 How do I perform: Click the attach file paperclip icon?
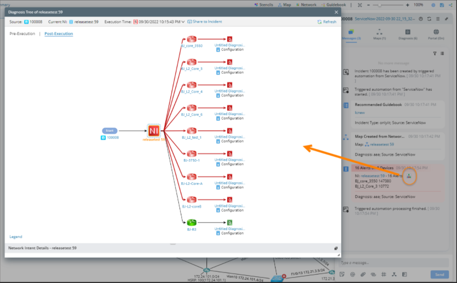(x=363, y=274)
